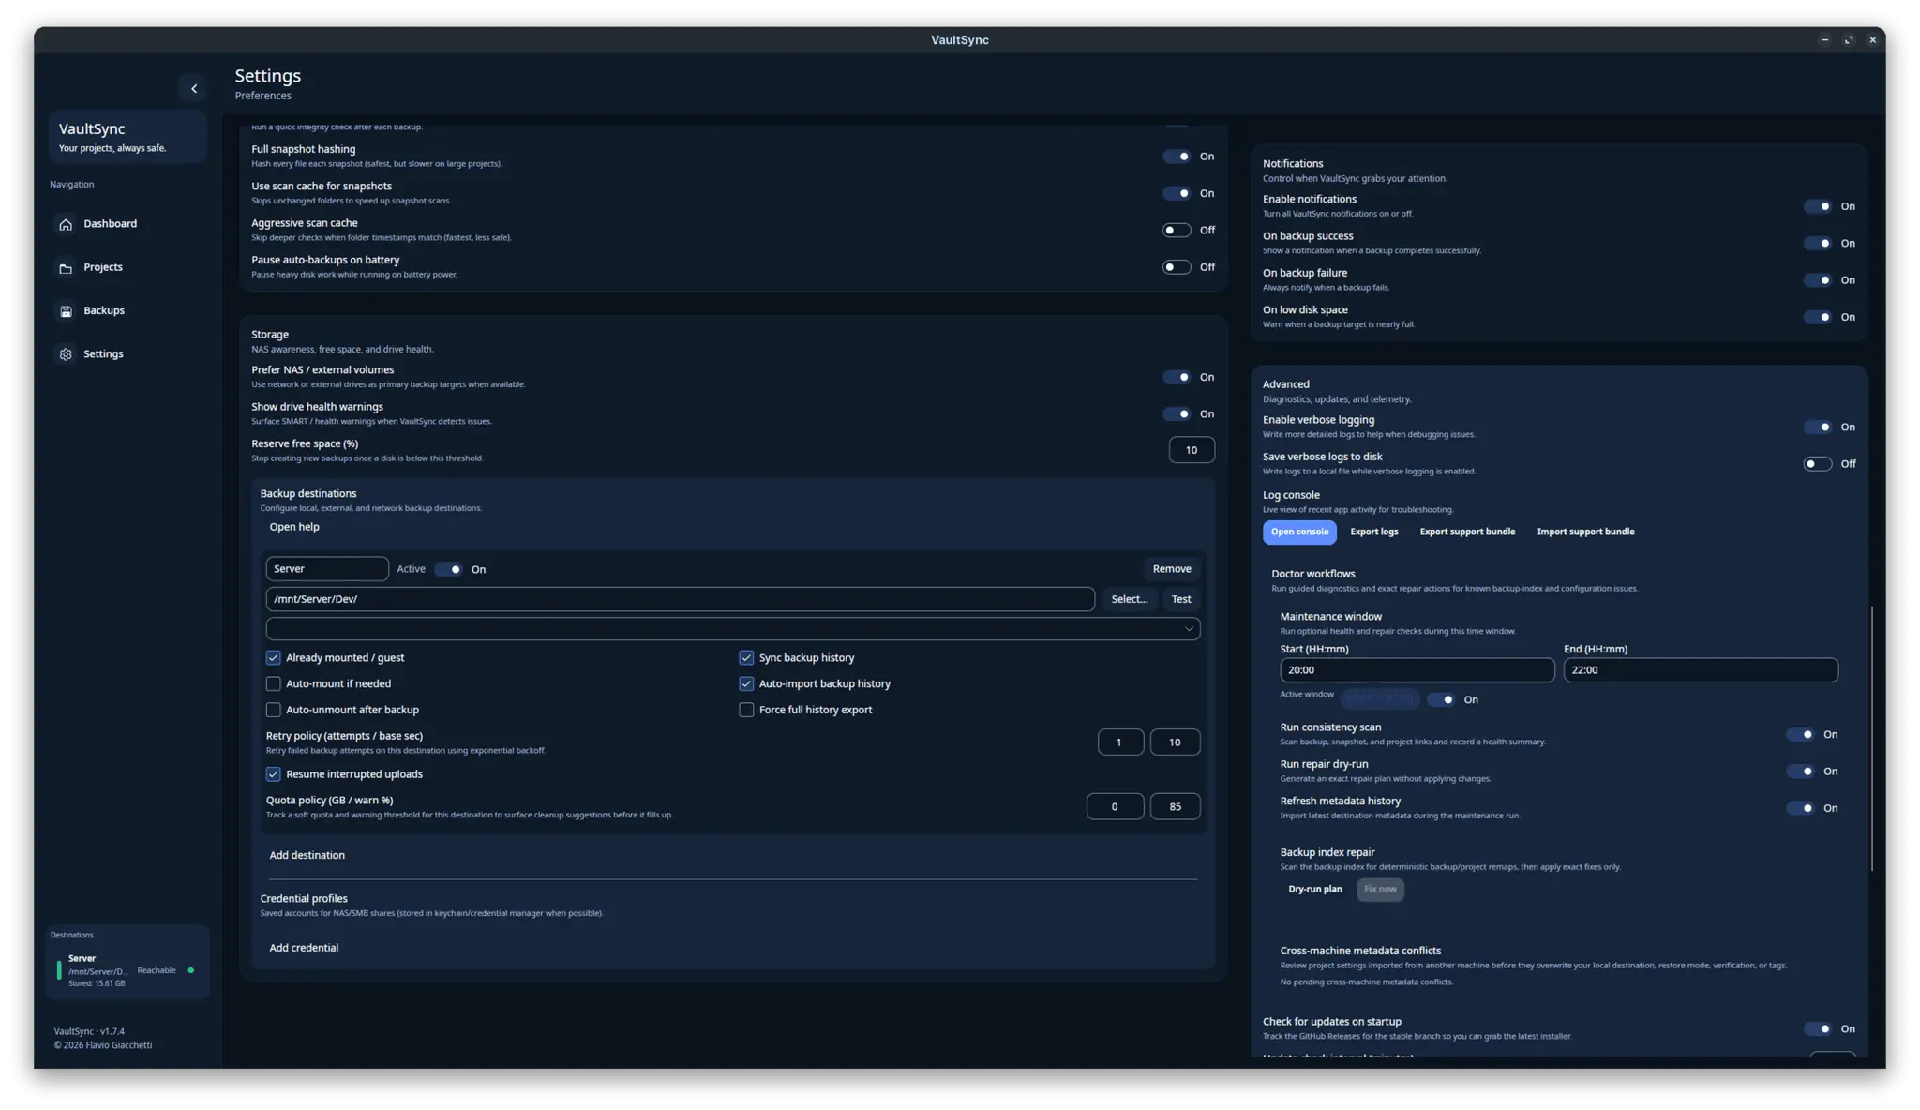Screen dimensions: 1920x1110
Task: Click the right panel vertical scrollbar
Action: [x=1871, y=739]
